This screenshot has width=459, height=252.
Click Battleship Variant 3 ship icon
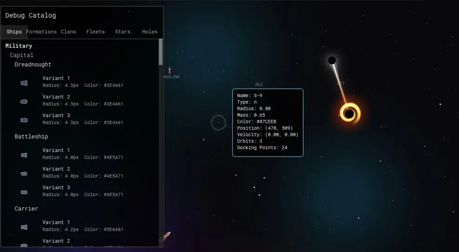pos(24,192)
